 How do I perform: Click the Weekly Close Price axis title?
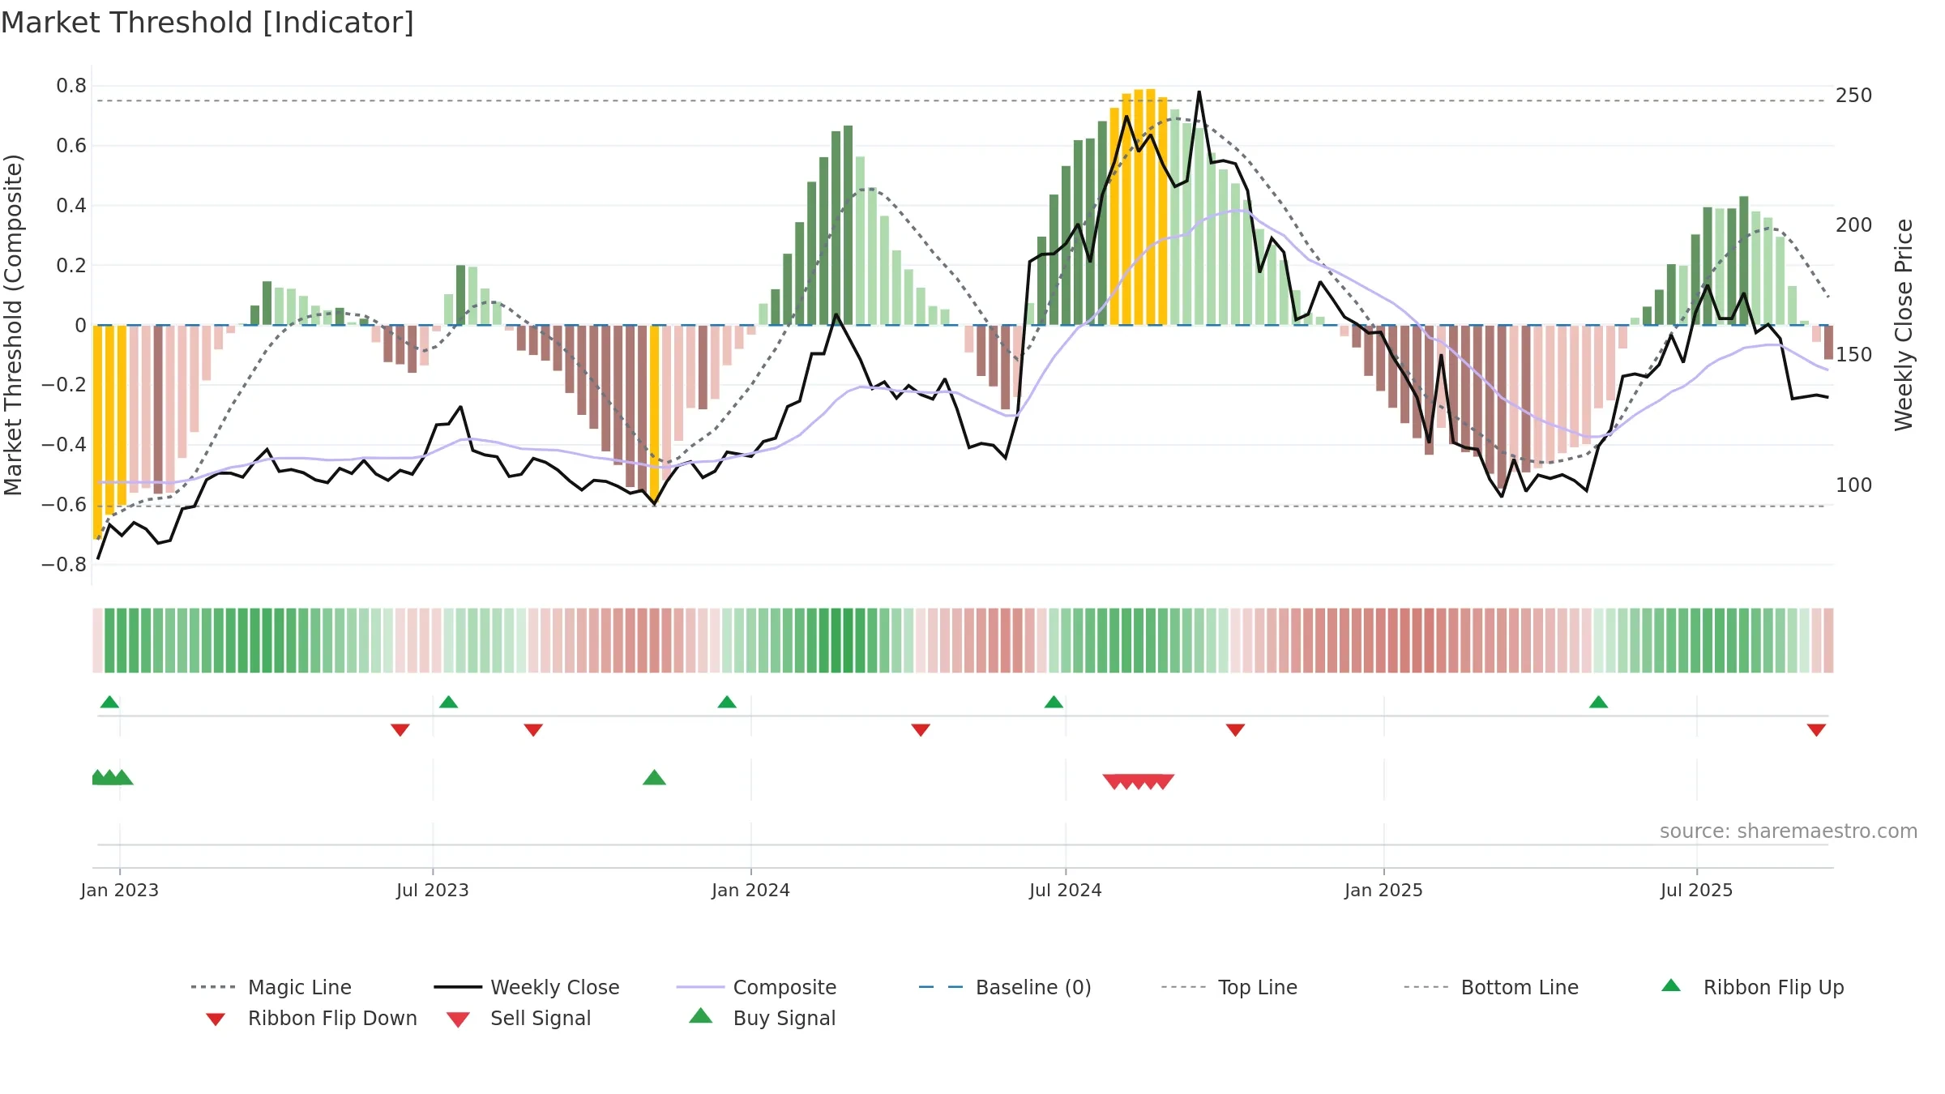click(x=1904, y=325)
